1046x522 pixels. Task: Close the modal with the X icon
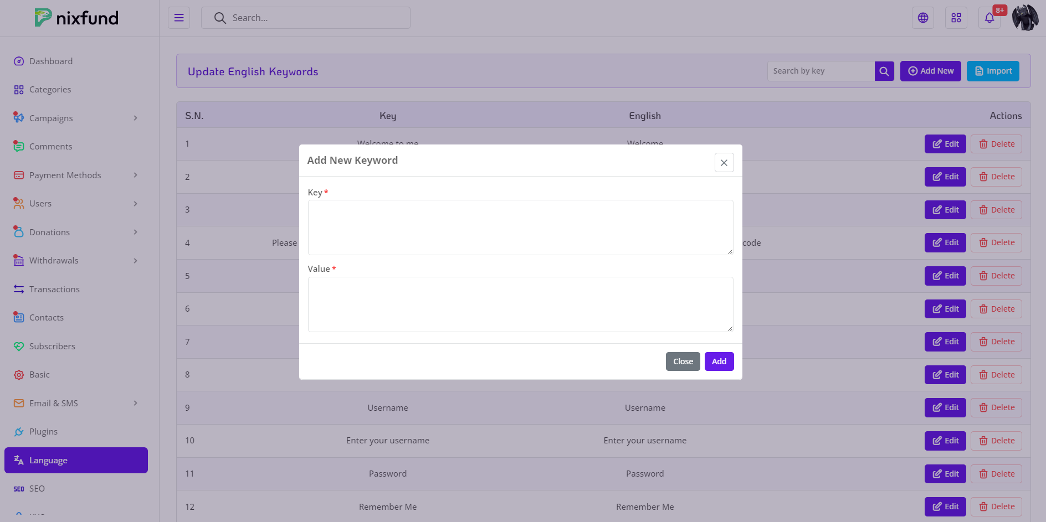(724, 163)
